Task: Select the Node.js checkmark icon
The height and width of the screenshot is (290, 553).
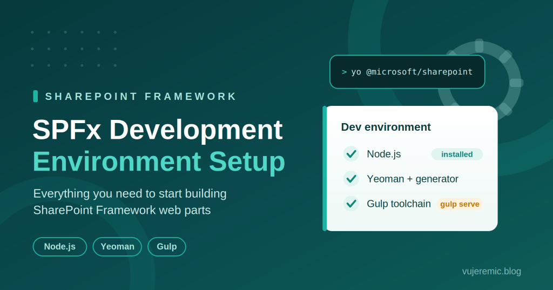Action: [351, 154]
